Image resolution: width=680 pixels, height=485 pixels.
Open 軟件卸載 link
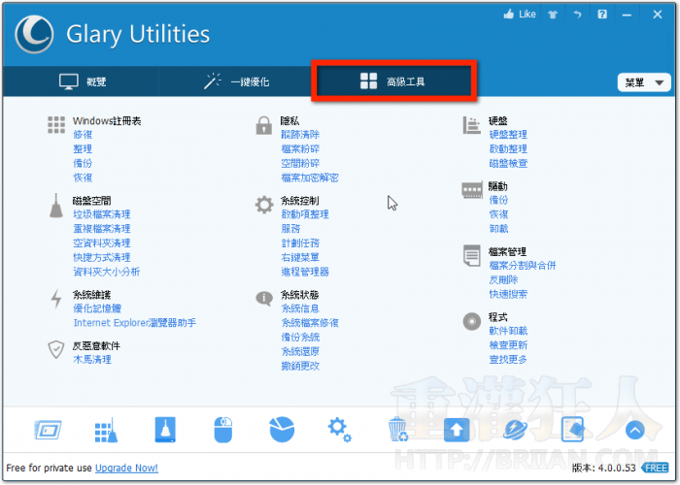point(508,331)
